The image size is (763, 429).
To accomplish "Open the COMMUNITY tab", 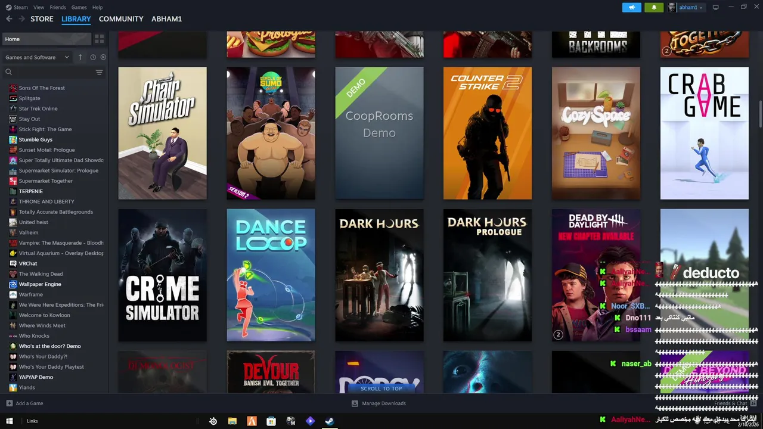I will (121, 19).
